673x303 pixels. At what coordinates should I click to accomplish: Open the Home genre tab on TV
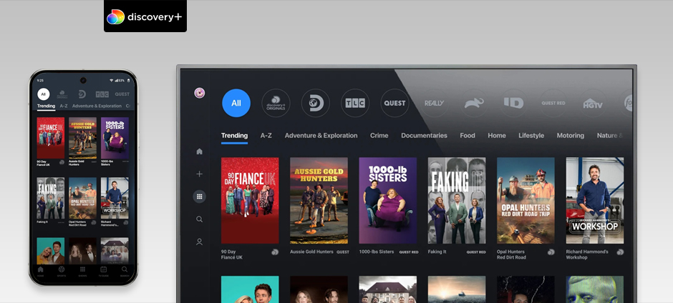coord(497,136)
